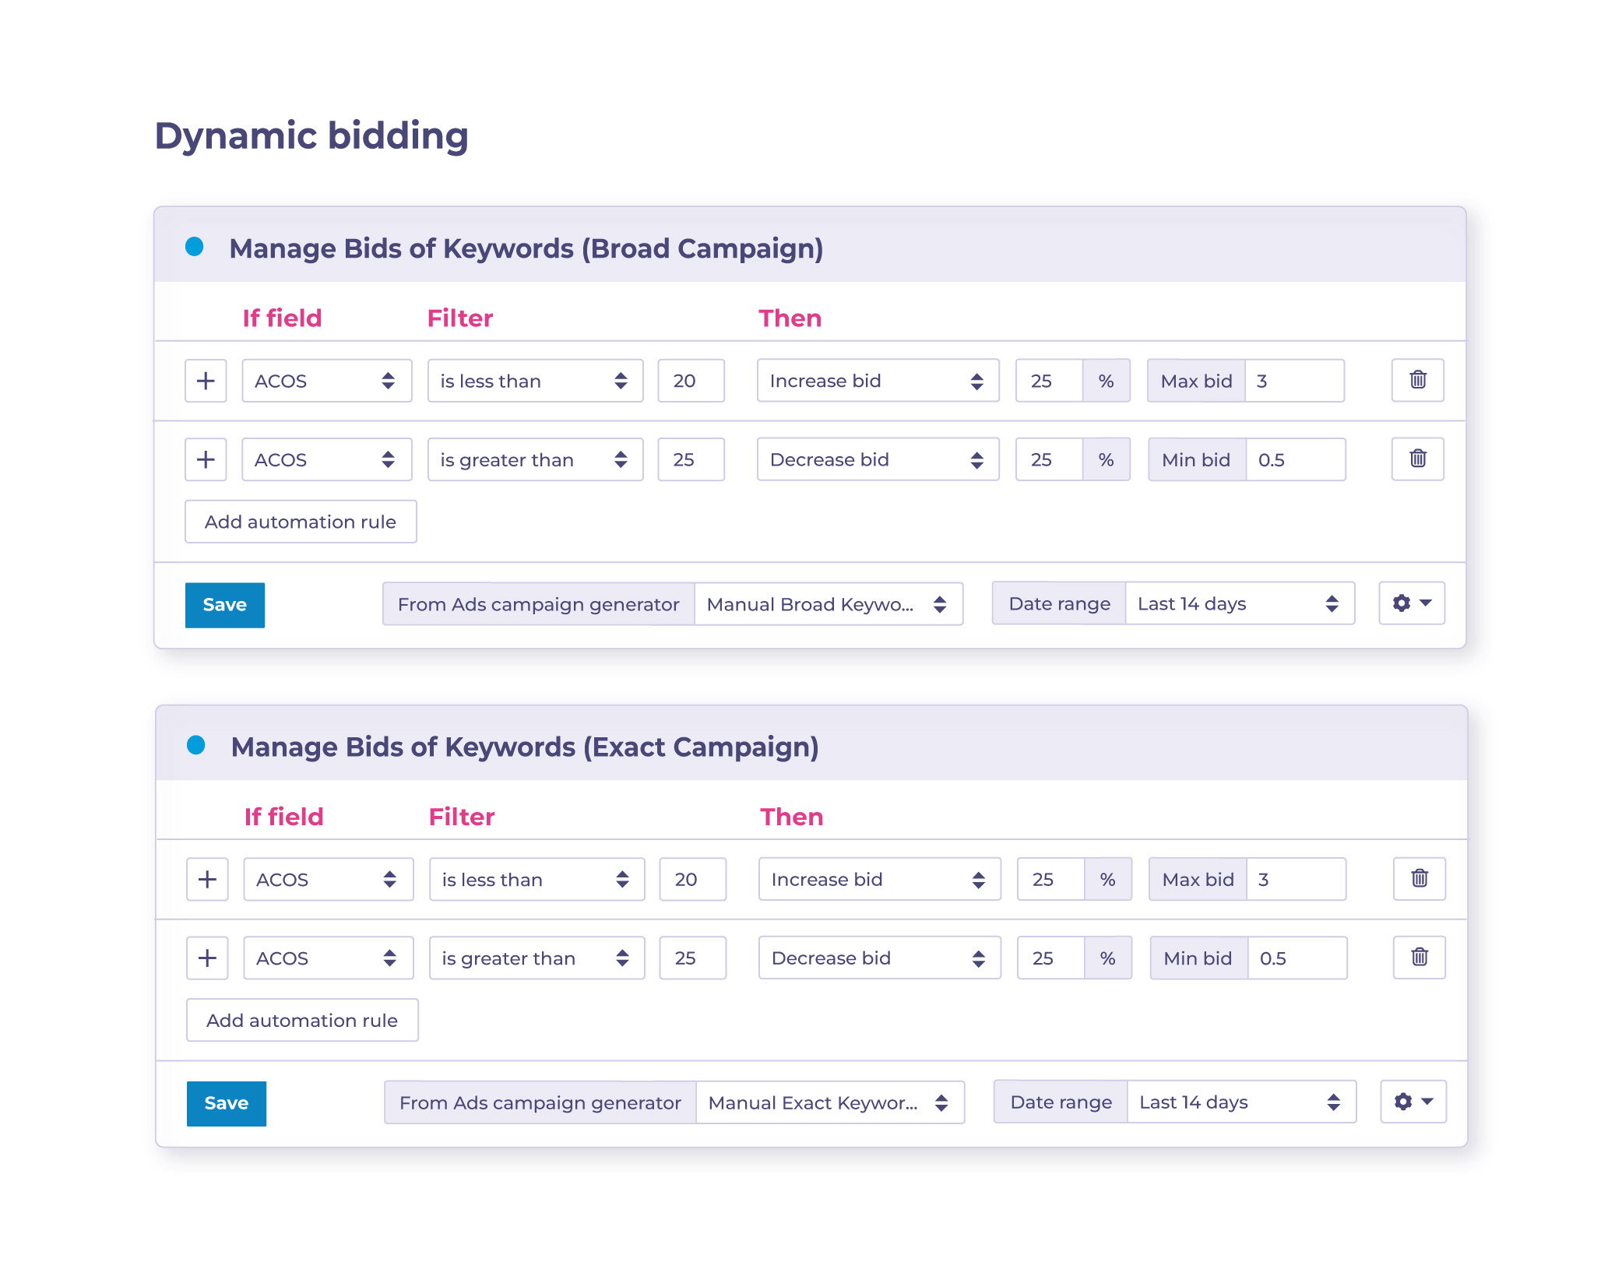The height and width of the screenshot is (1262, 1622).
Task: Edit Max bid value in Broad Campaign
Action: click(x=1294, y=381)
